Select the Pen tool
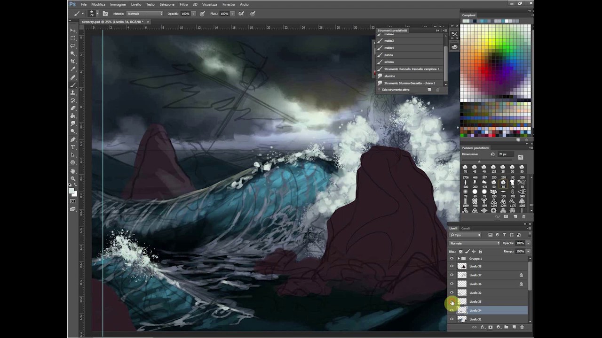The height and width of the screenshot is (338, 602). point(73,139)
